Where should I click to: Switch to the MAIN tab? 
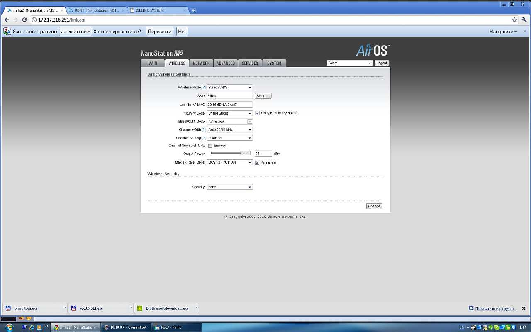click(153, 63)
